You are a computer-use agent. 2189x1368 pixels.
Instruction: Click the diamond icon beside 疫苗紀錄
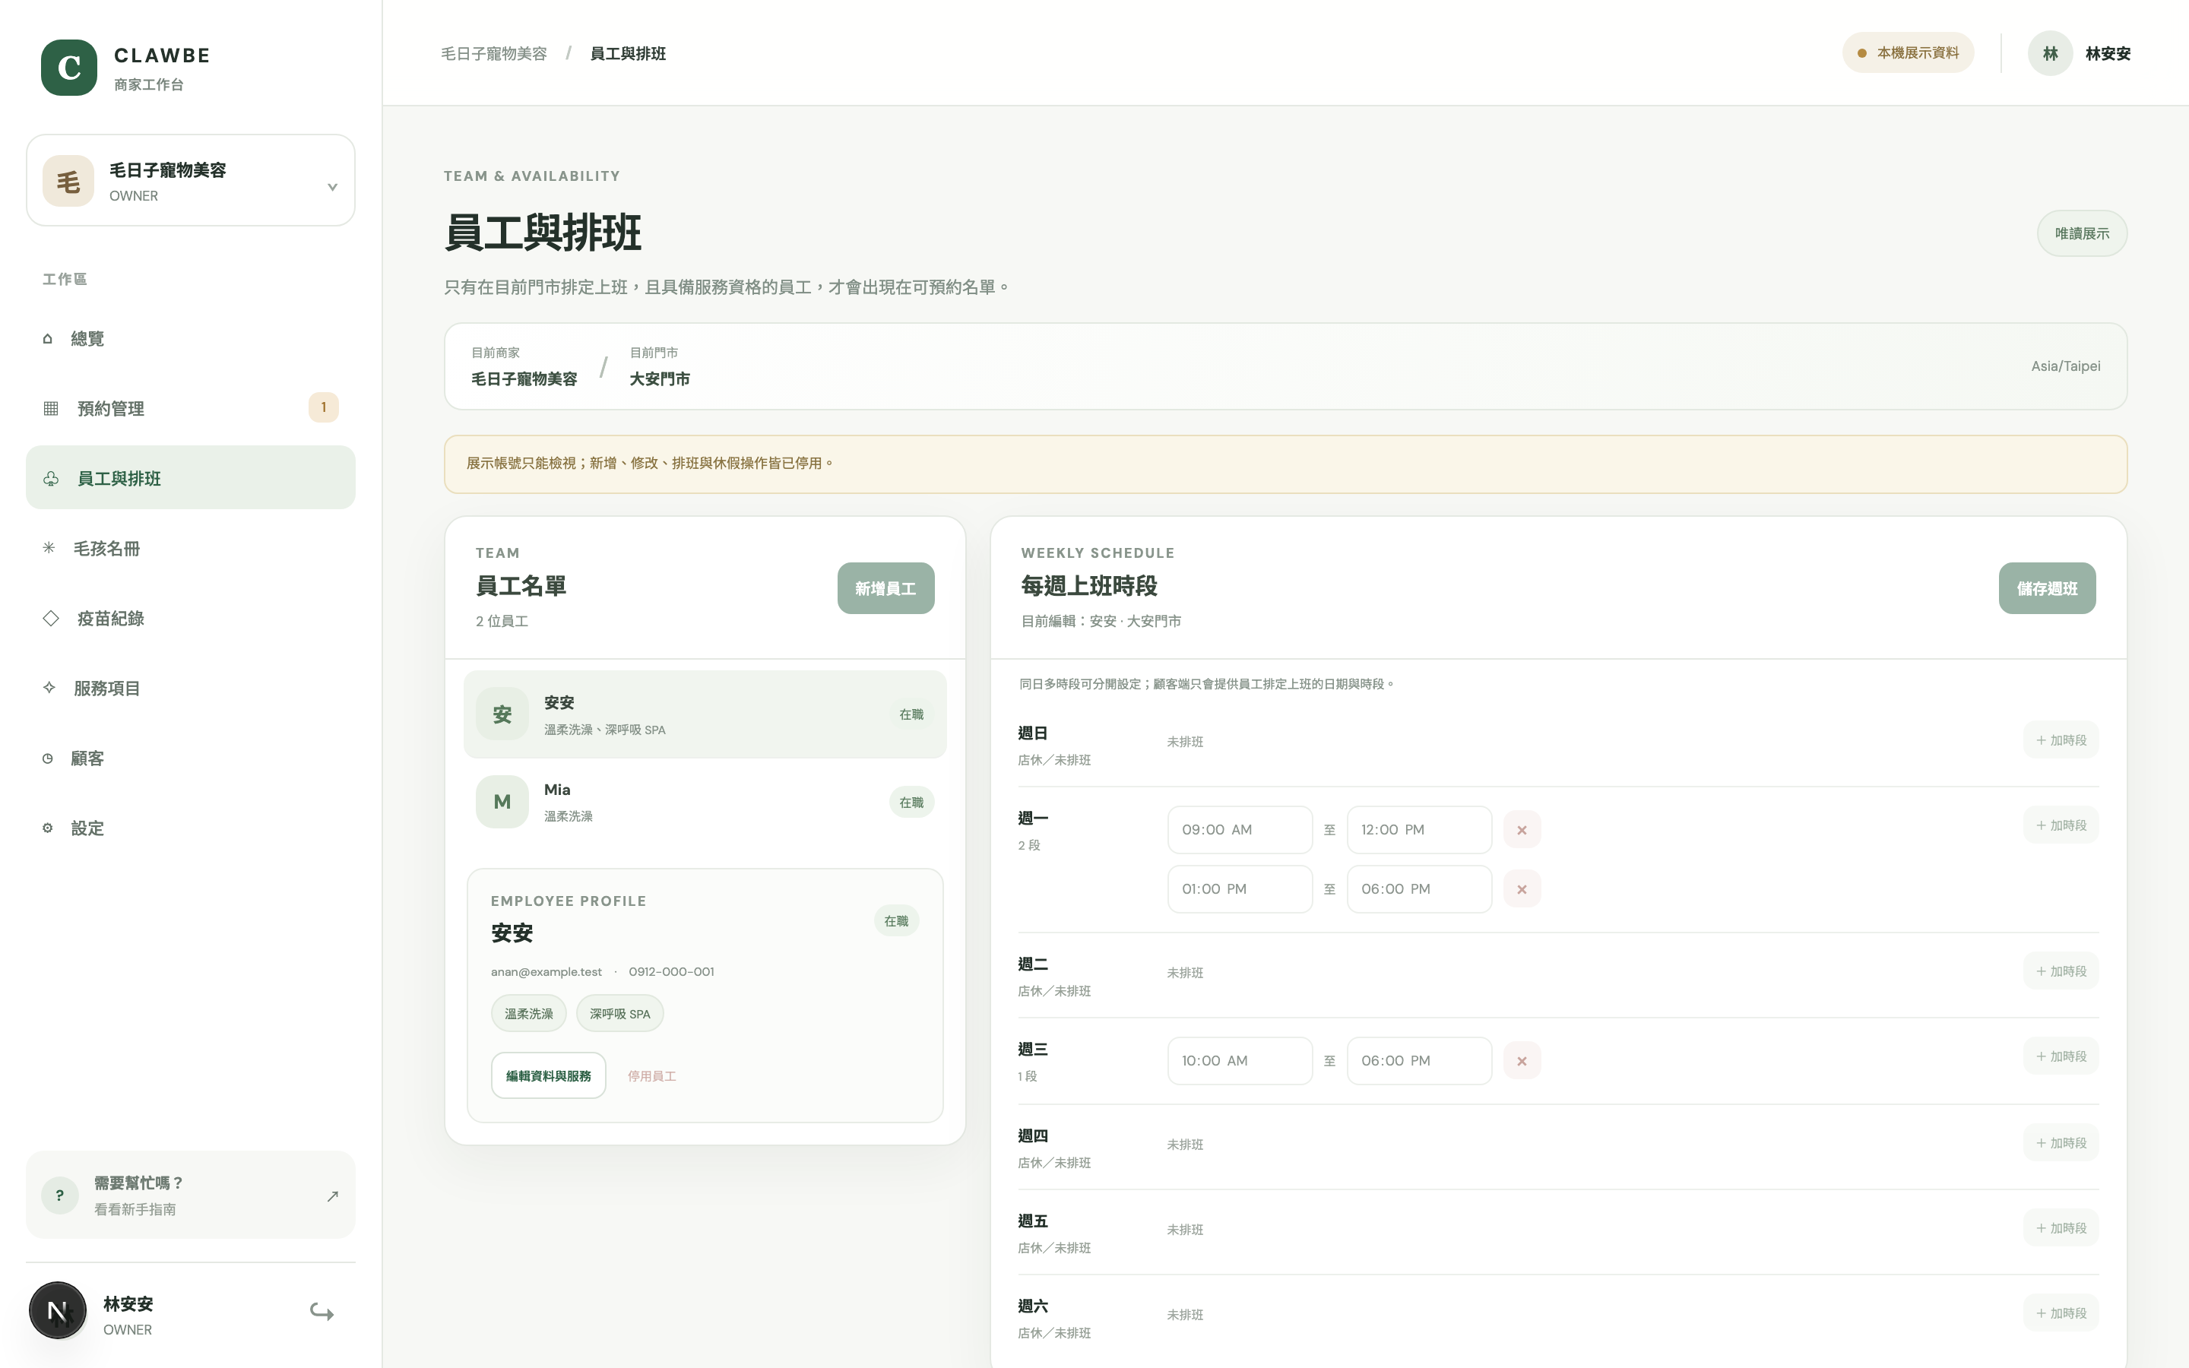(x=51, y=618)
